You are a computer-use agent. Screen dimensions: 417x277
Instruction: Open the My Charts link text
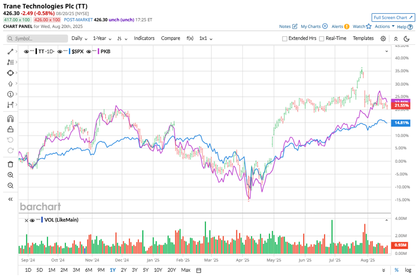tap(311, 27)
